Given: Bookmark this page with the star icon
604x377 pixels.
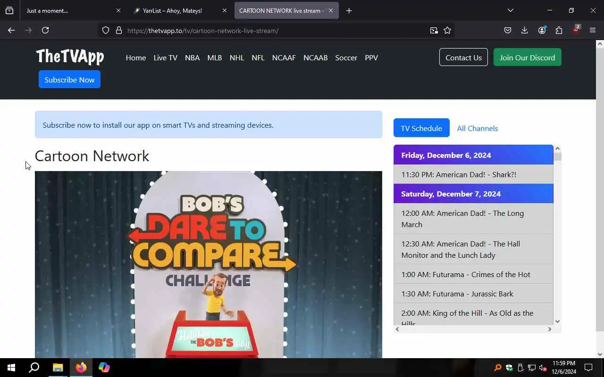Looking at the screenshot, I should [447, 30].
